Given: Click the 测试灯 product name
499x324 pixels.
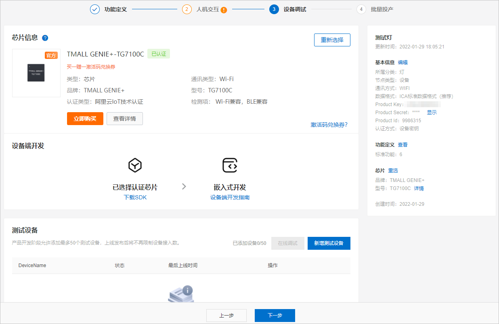Looking at the screenshot, I should tap(384, 38).
